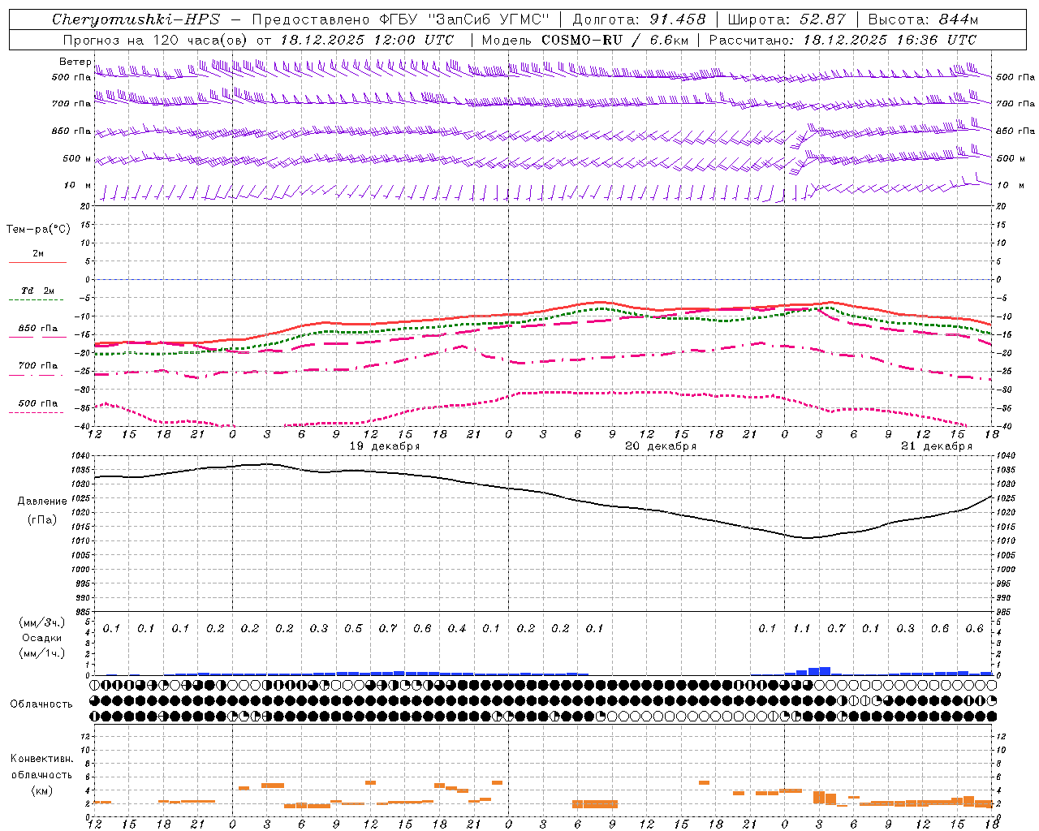Click the tallest blue precipitation bar
The height and width of the screenshot is (831, 1039).
825,671
